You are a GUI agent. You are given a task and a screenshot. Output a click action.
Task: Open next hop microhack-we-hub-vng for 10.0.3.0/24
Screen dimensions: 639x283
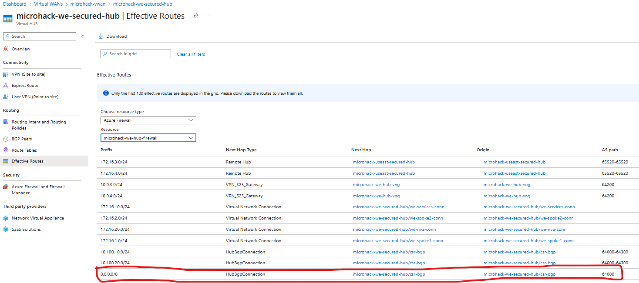[376, 185]
